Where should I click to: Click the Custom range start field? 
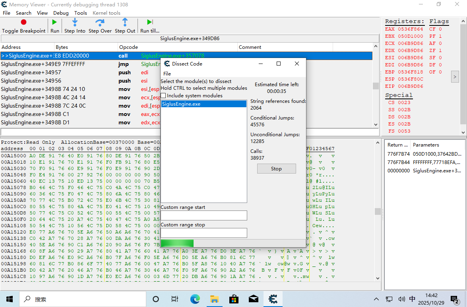[203, 215]
